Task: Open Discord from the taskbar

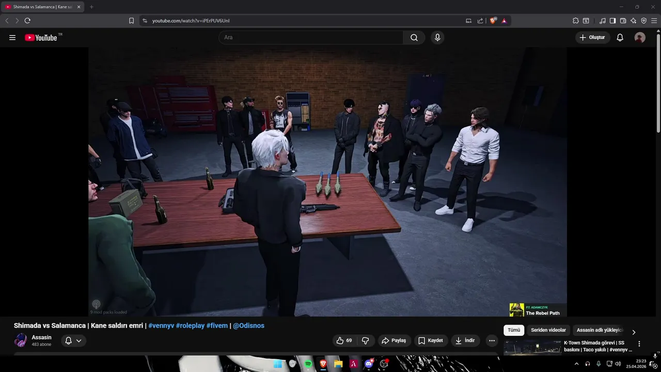Action: (x=369, y=364)
